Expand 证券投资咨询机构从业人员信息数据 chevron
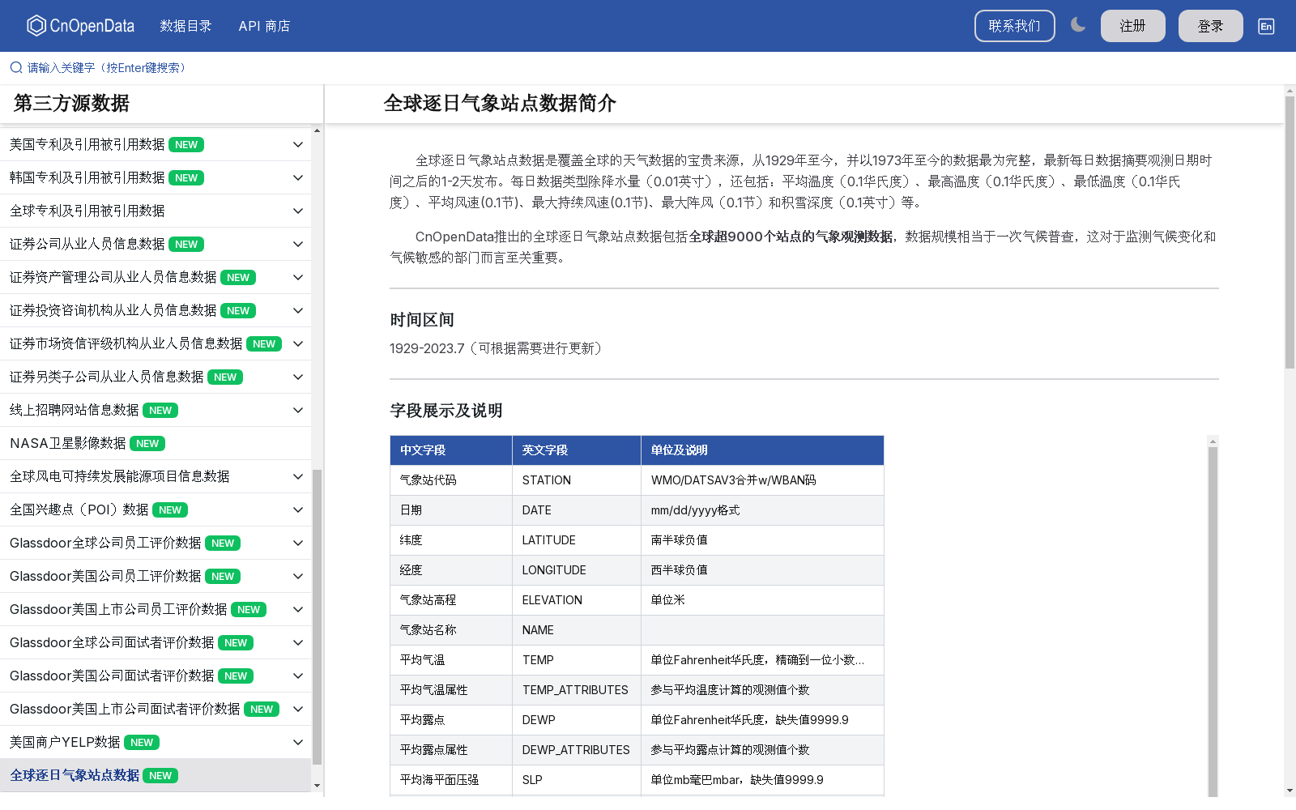 (x=298, y=310)
